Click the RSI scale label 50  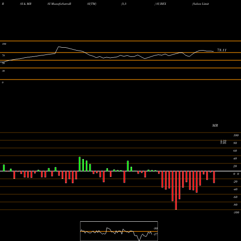tap(3, 63)
